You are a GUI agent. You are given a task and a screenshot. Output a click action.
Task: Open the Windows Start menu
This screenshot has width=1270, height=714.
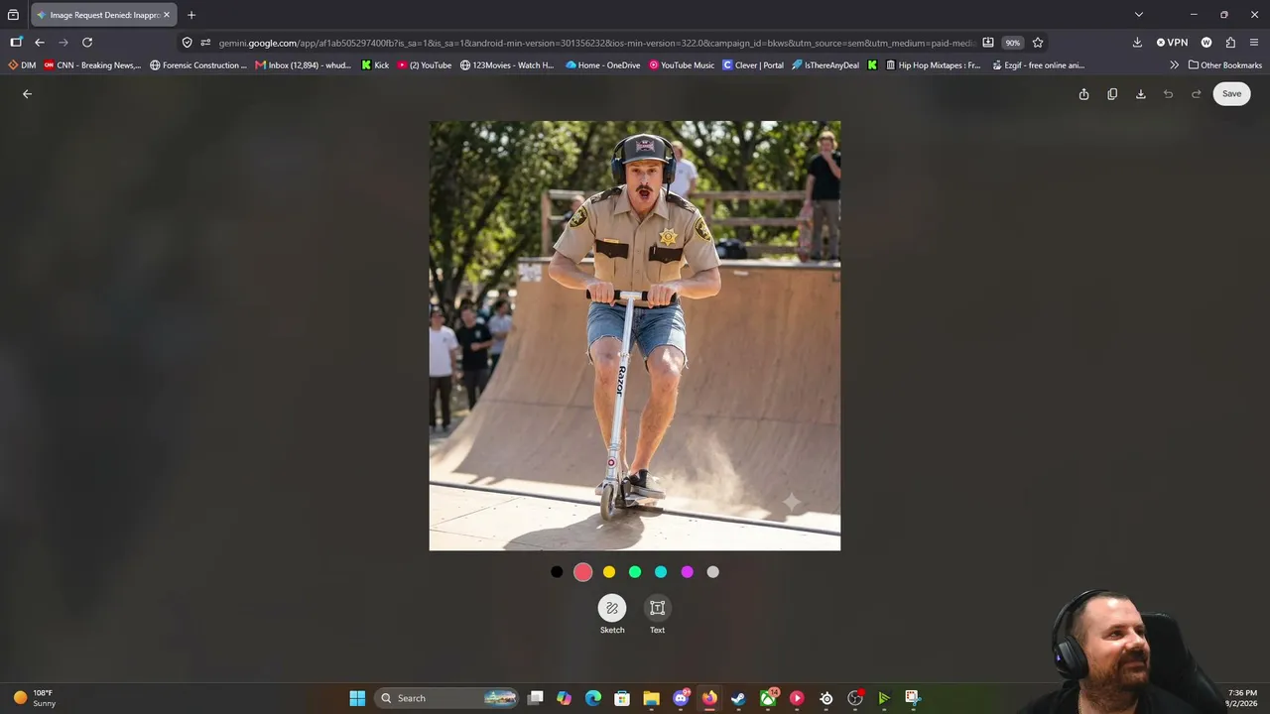(x=357, y=698)
